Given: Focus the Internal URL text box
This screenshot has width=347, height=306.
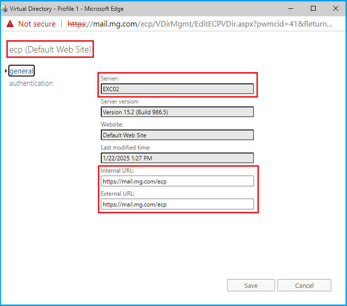Looking at the screenshot, I should point(177,181).
